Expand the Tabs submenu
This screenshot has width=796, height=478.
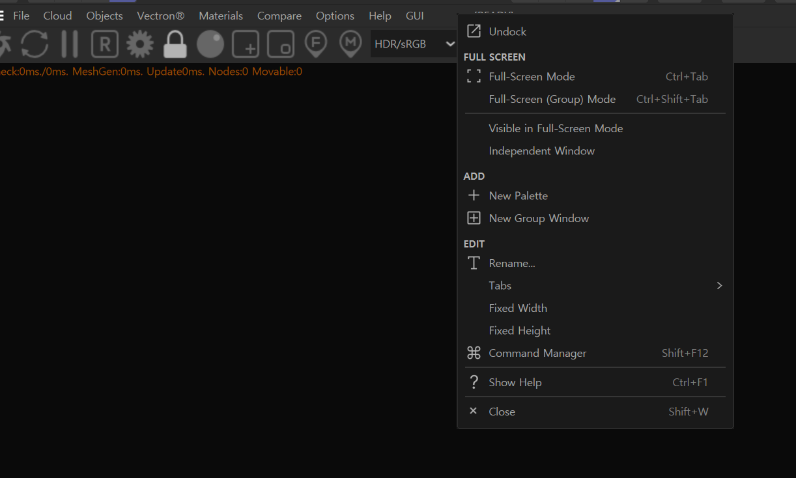pos(595,286)
